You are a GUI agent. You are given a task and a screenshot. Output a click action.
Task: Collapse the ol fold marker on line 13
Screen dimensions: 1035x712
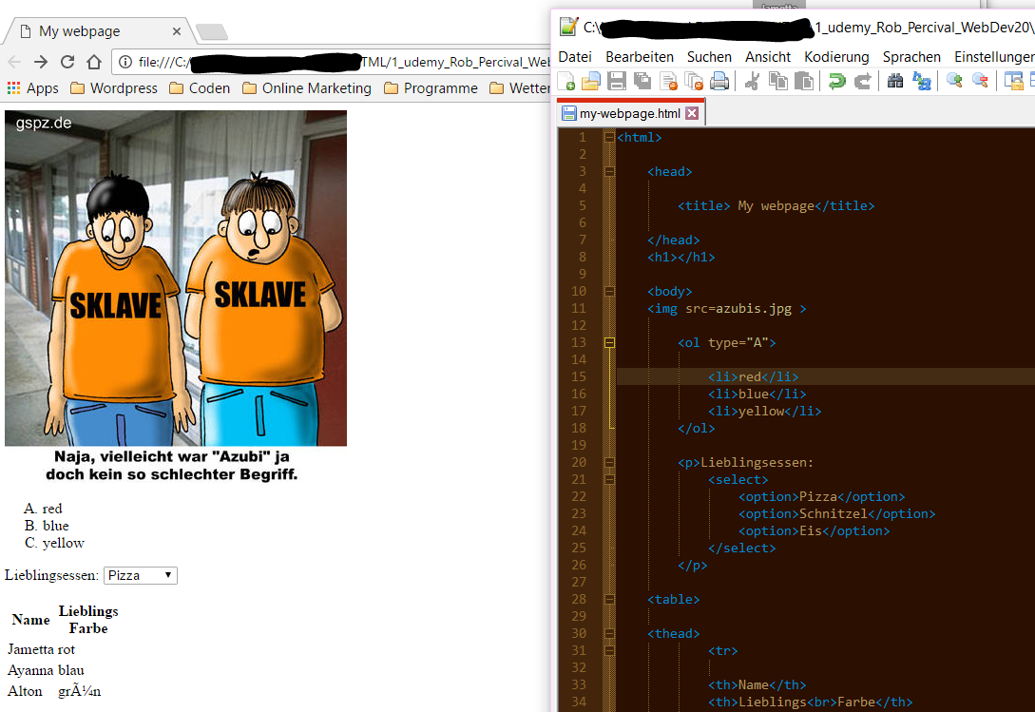click(609, 343)
